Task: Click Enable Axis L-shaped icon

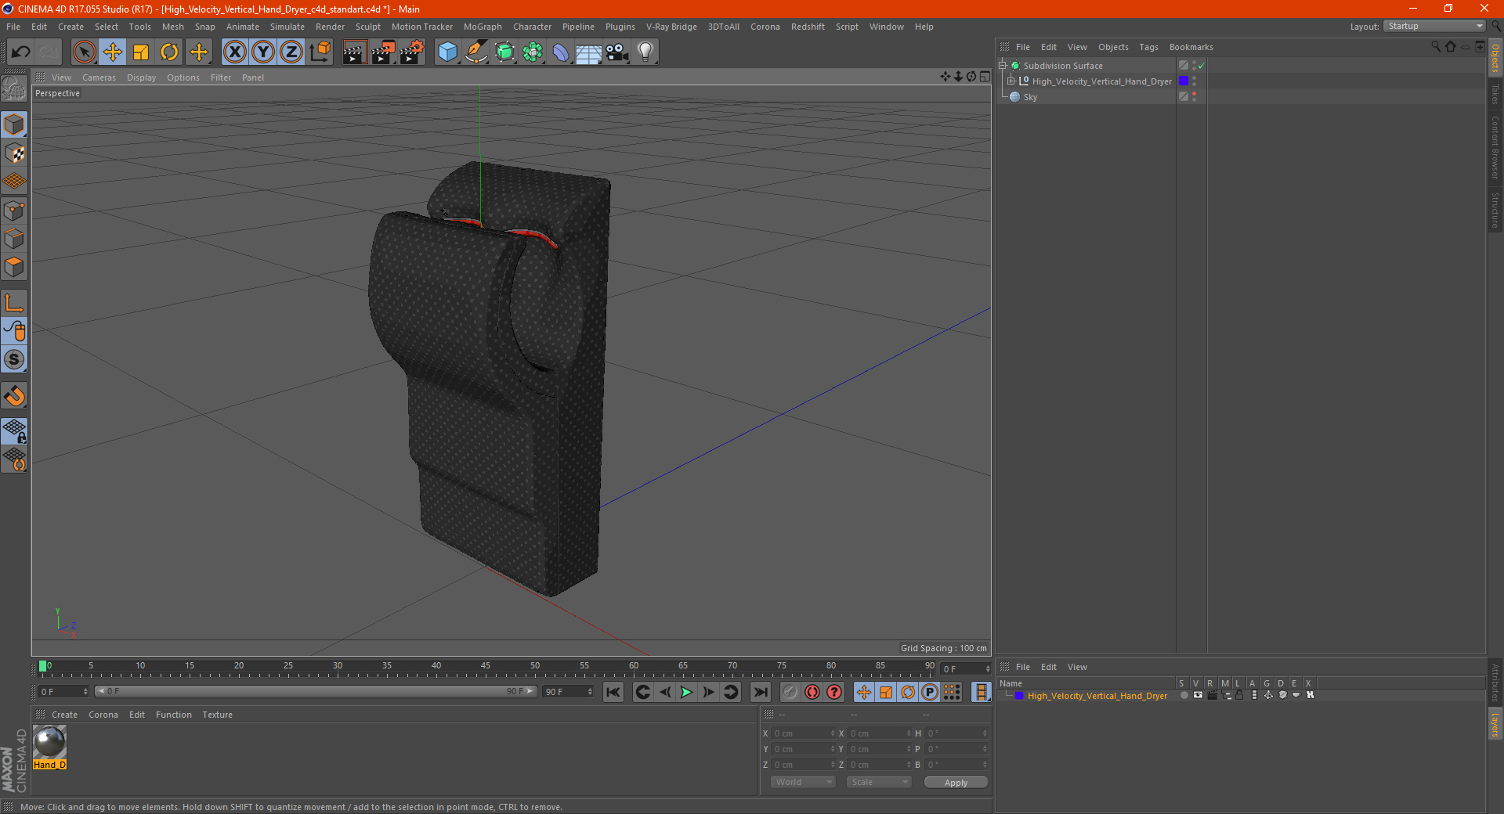Action: point(14,303)
